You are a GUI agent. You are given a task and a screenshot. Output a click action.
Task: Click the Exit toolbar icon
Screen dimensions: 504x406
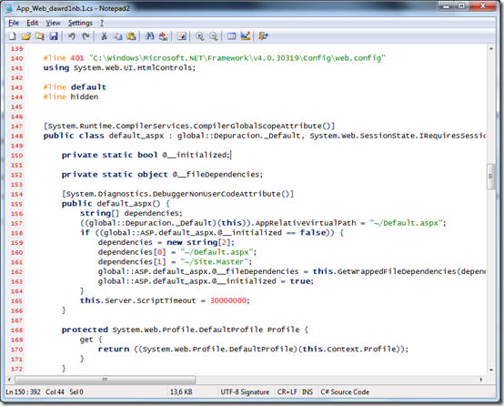tap(263, 36)
